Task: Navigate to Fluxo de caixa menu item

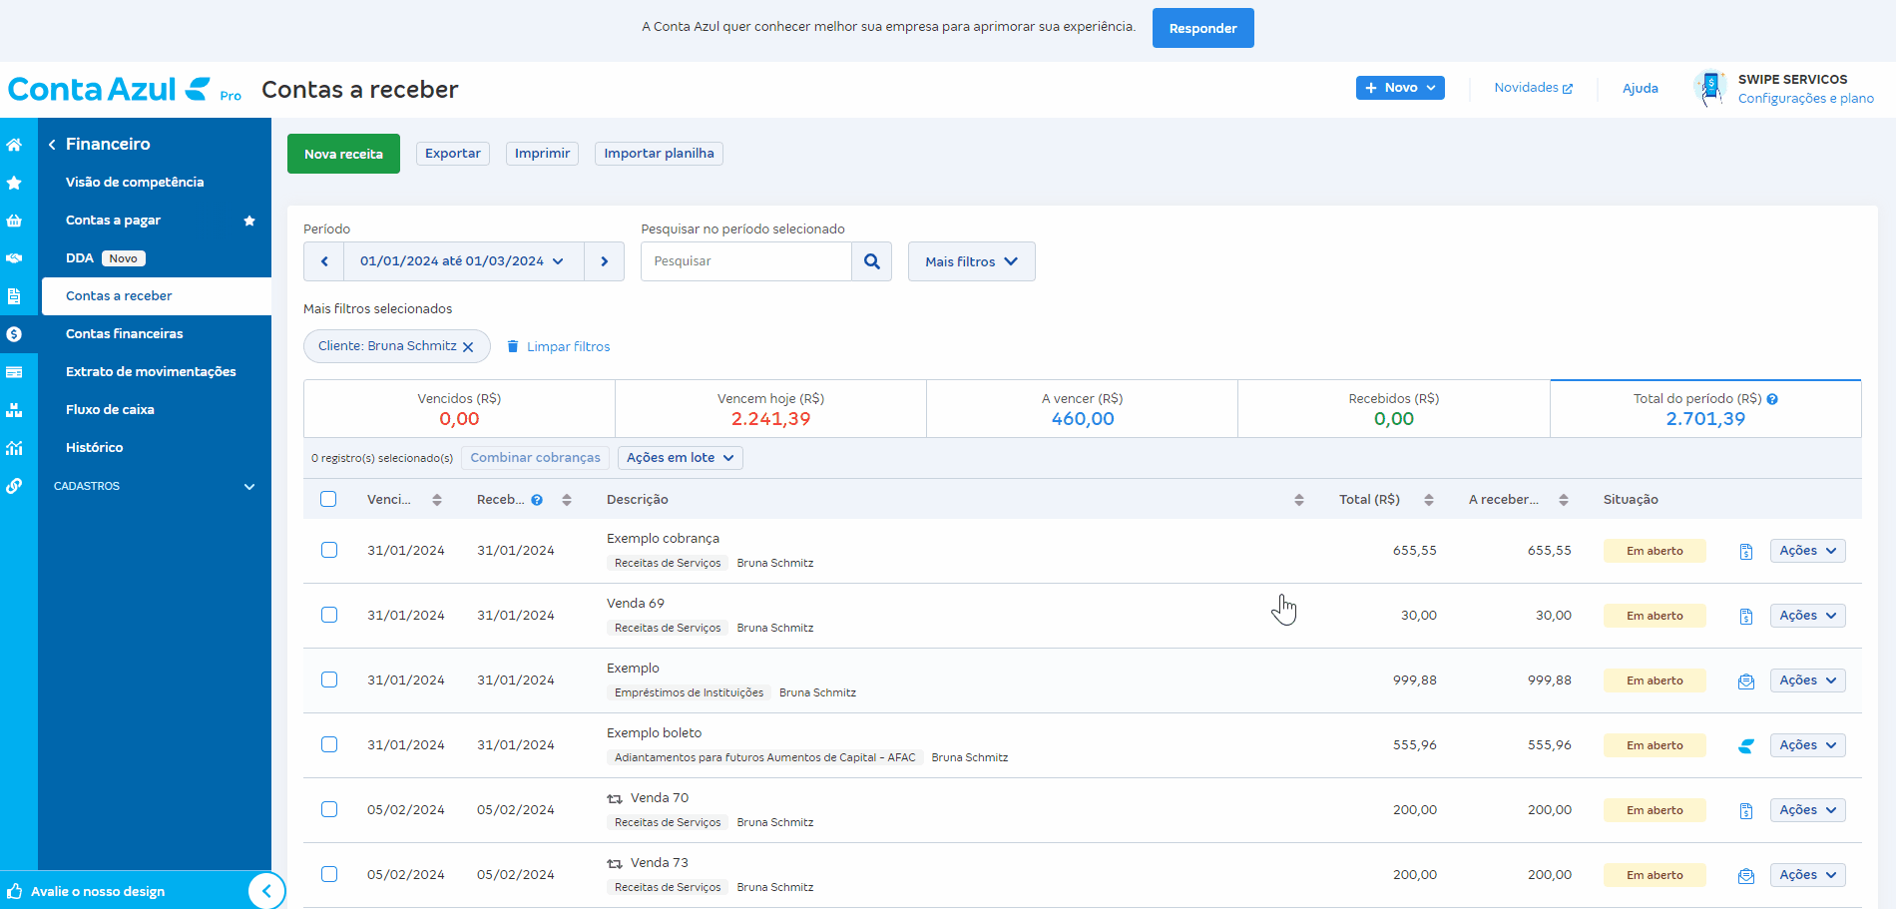Action: click(110, 410)
